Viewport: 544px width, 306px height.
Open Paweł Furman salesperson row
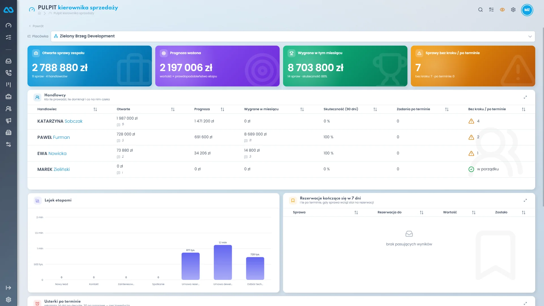[281, 137]
